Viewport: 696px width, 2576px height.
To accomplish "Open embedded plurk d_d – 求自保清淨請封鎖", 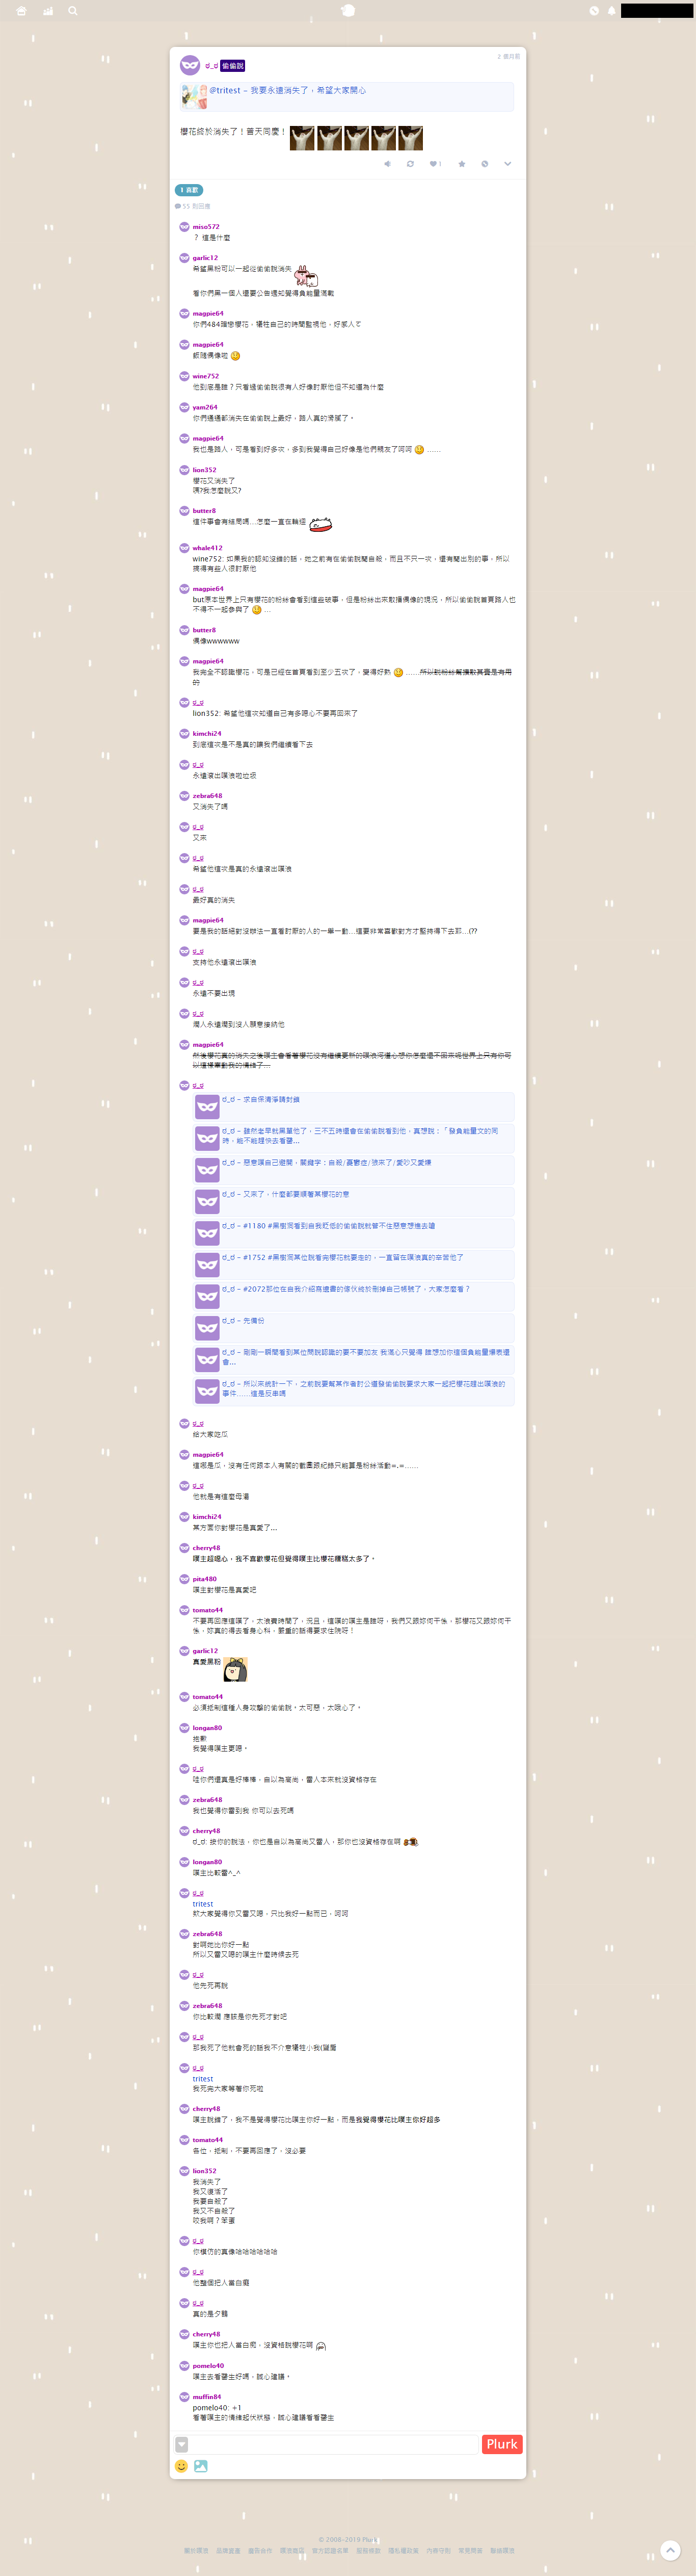I will 354,1106.
